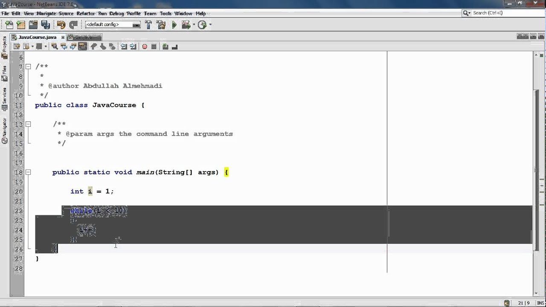This screenshot has height=307, width=546.
Task: Click the Comment editor toolbar icon
Action: coord(166,46)
